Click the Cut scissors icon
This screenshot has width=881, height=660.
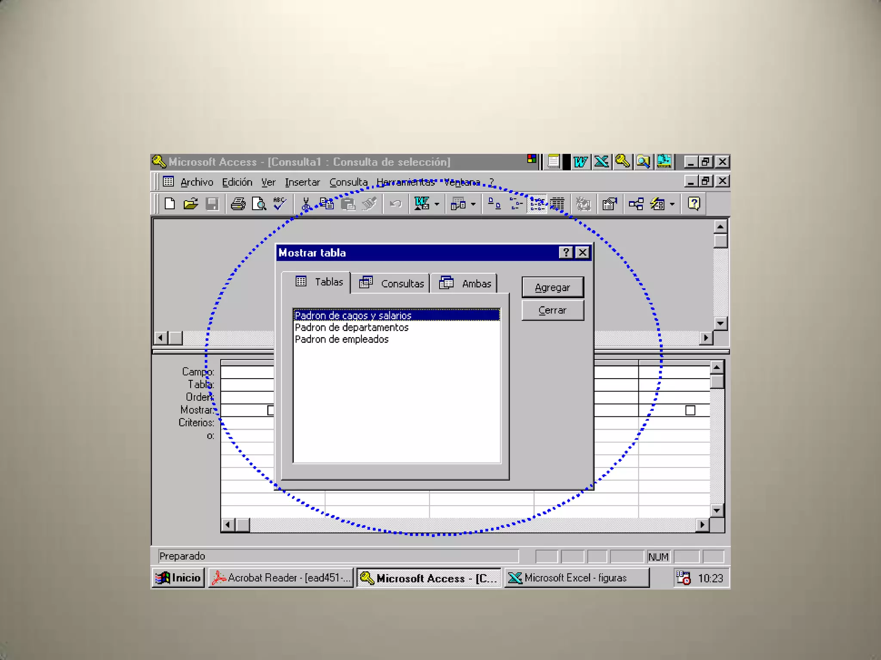coord(306,204)
